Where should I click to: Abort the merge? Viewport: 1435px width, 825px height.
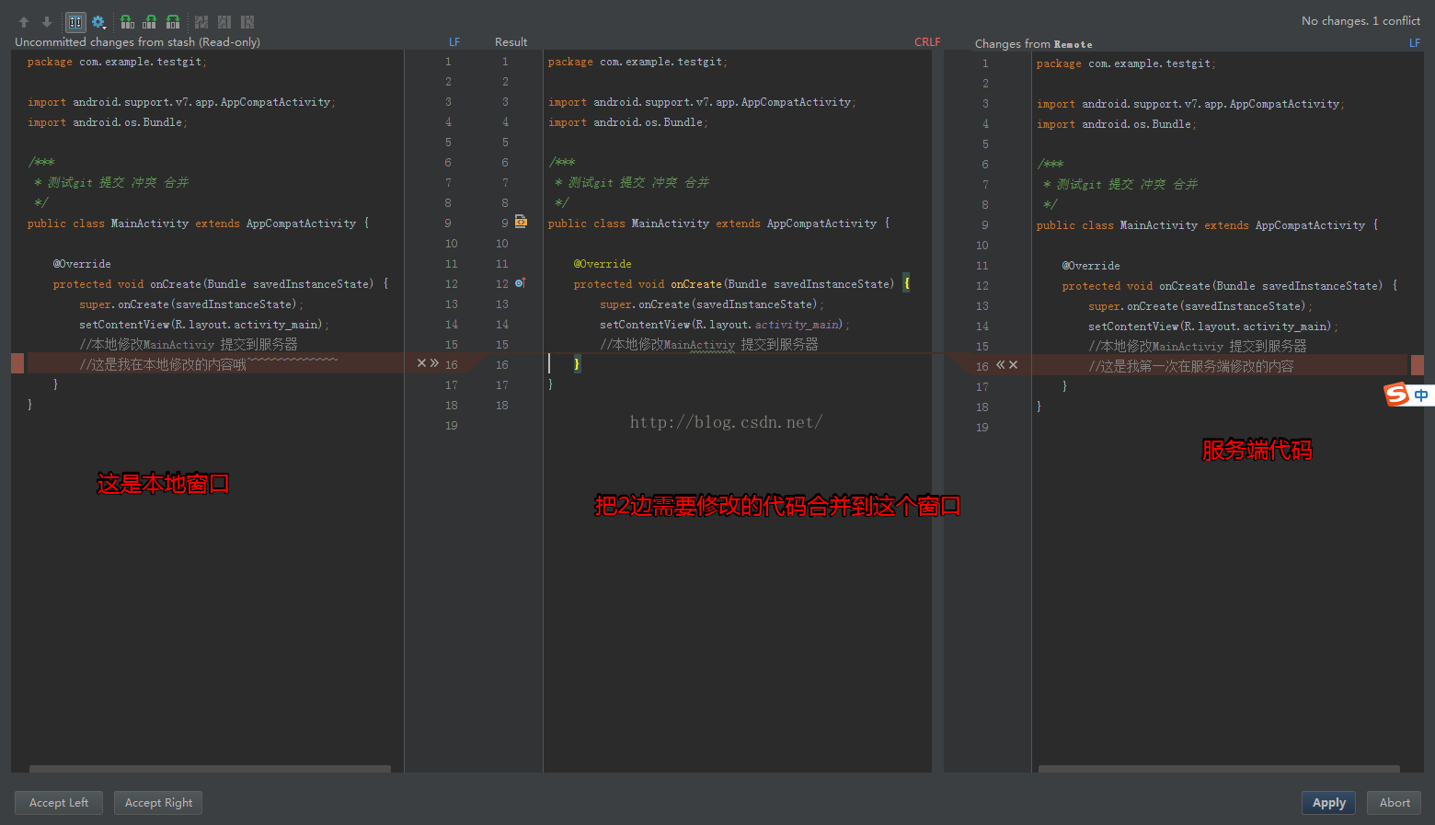point(1395,803)
